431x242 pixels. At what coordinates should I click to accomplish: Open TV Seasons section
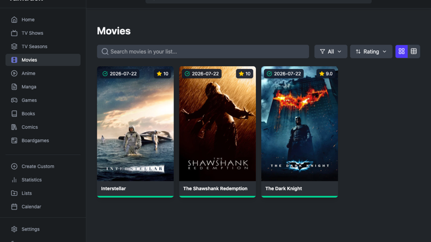pyautogui.click(x=43, y=47)
